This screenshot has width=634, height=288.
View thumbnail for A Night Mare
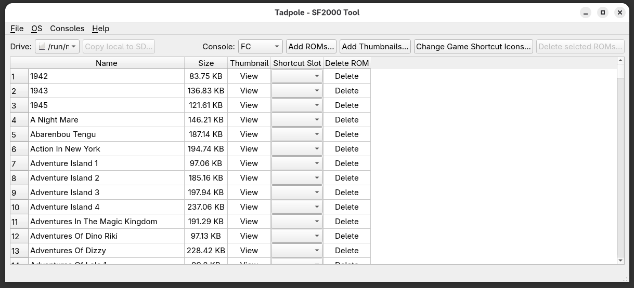(x=249, y=120)
